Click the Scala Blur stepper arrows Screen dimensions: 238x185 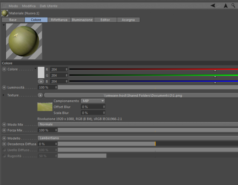pyautogui.click(x=104, y=113)
